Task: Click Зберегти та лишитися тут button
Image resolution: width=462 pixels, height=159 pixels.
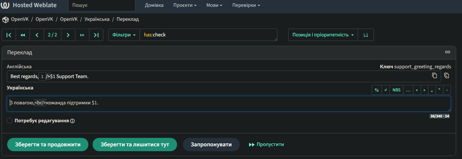Action: point(135,144)
